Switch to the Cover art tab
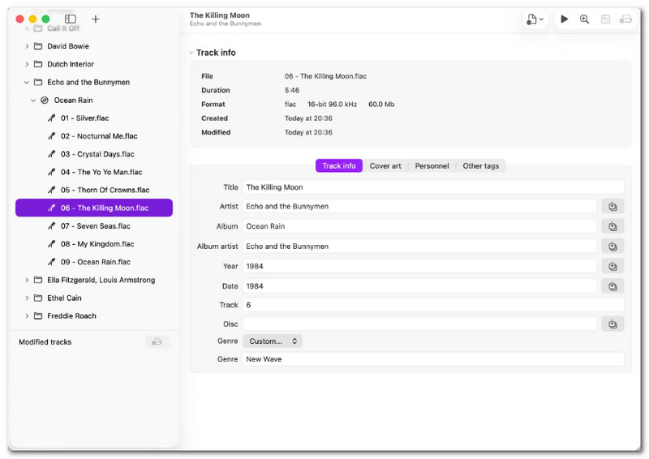This screenshot has width=649, height=459. coord(385,166)
